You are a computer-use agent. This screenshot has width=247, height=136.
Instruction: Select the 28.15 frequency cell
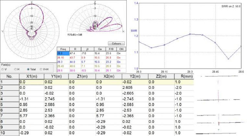pos(63,58)
